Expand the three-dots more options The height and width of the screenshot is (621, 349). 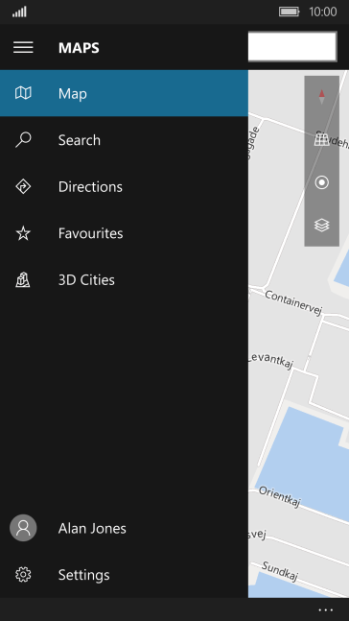(326, 609)
